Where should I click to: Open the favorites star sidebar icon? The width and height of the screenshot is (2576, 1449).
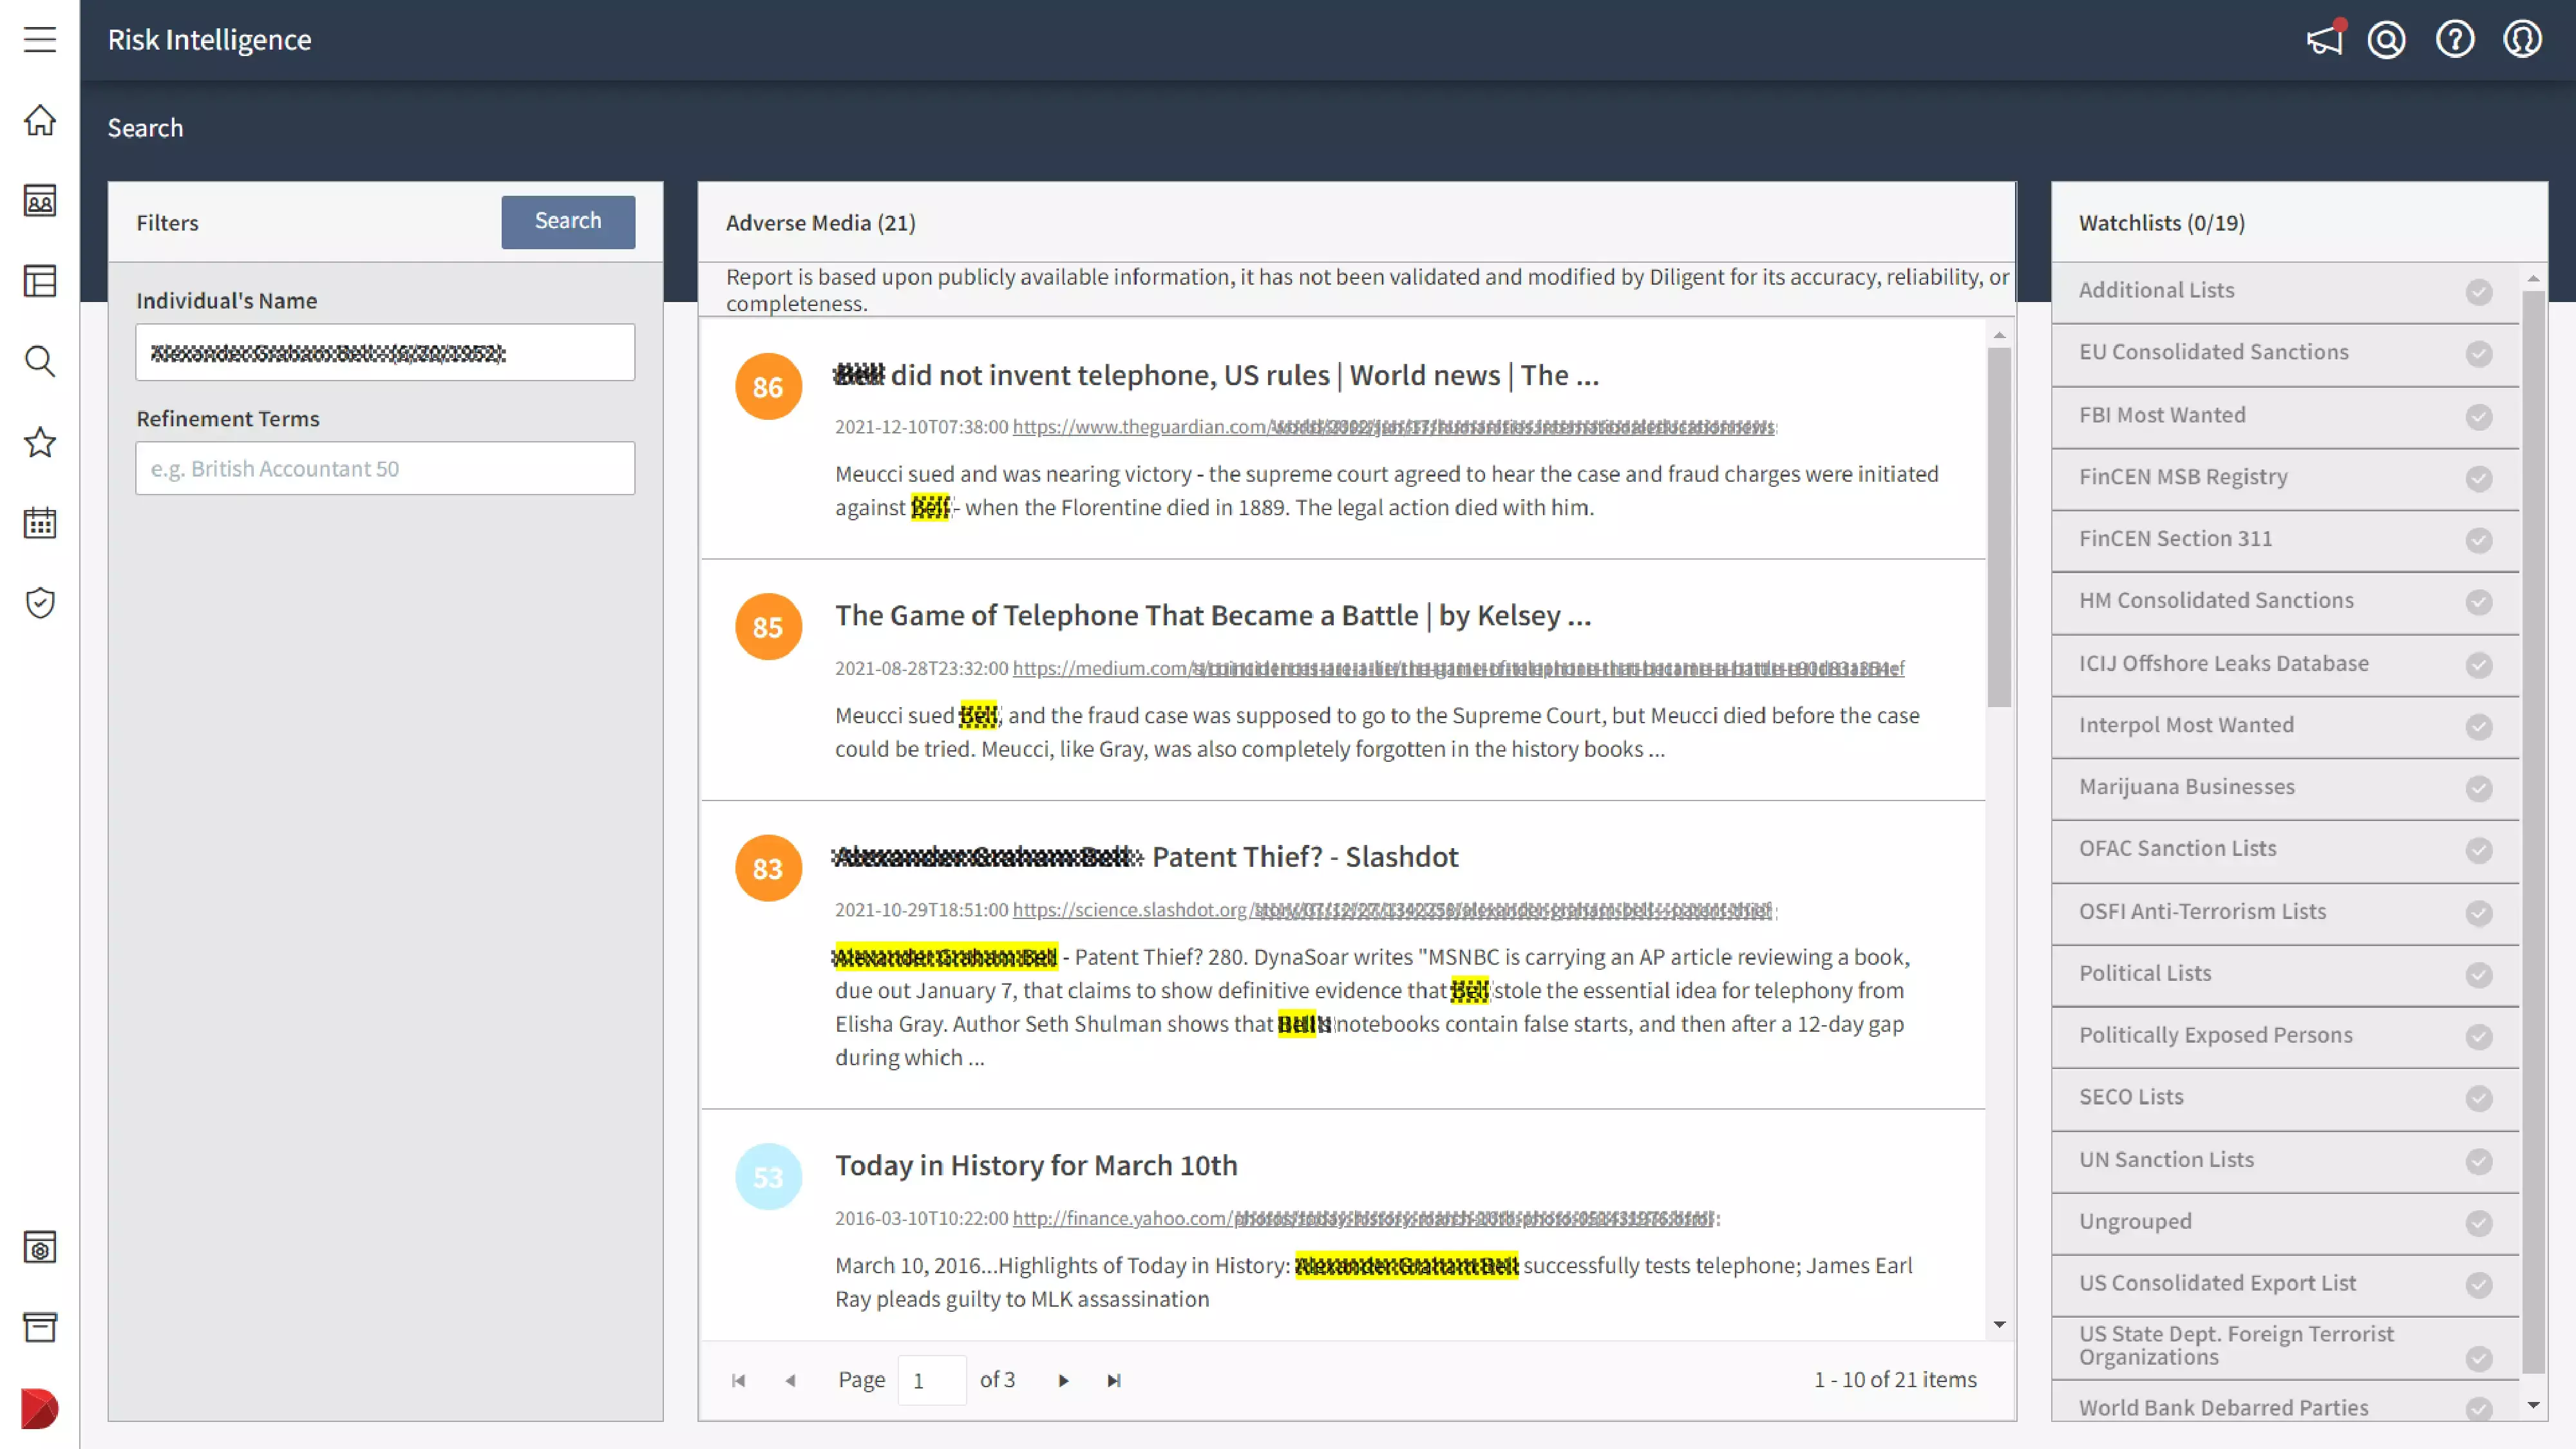pyautogui.click(x=40, y=442)
